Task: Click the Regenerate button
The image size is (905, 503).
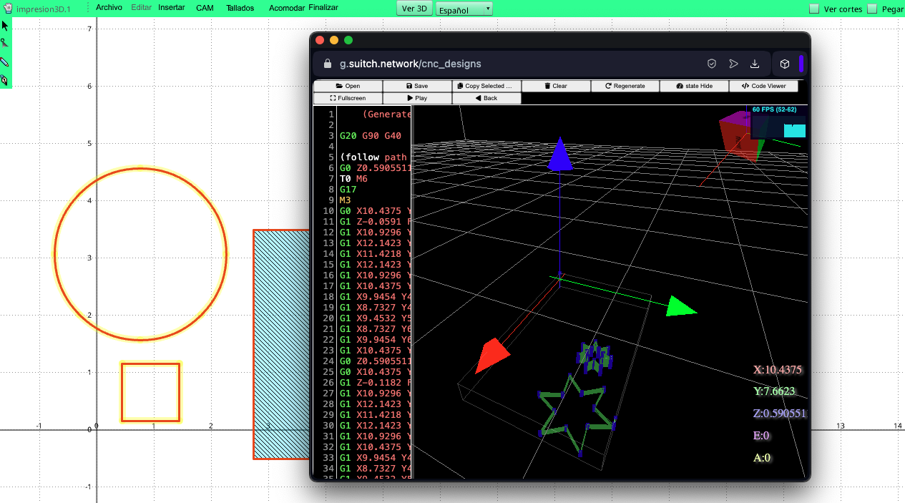Action: tap(625, 86)
